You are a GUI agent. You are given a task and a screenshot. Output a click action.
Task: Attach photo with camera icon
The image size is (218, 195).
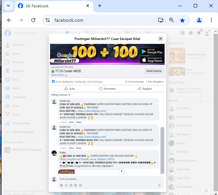click(71, 185)
